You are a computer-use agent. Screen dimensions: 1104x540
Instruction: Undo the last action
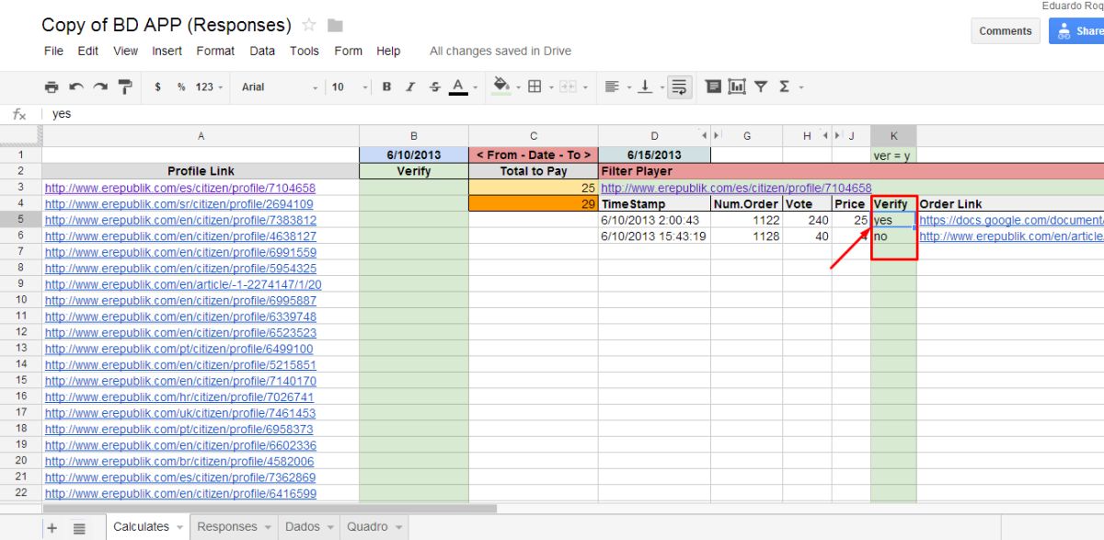76,86
